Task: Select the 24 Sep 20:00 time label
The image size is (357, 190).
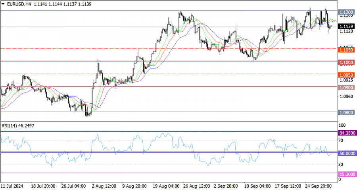Action: (318, 186)
